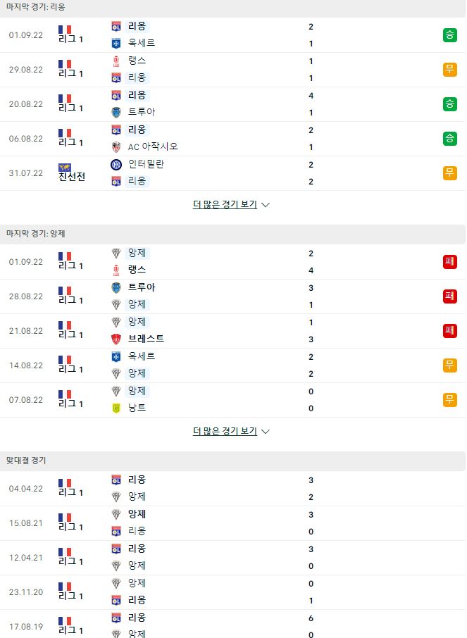The width and height of the screenshot is (467, 638).
Task: Click the orange draw badge for Inter Milan match
Action: pyautogui.click(x=449, y=173)
